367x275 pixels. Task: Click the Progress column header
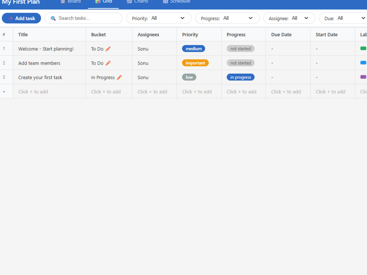click(243, 34)
